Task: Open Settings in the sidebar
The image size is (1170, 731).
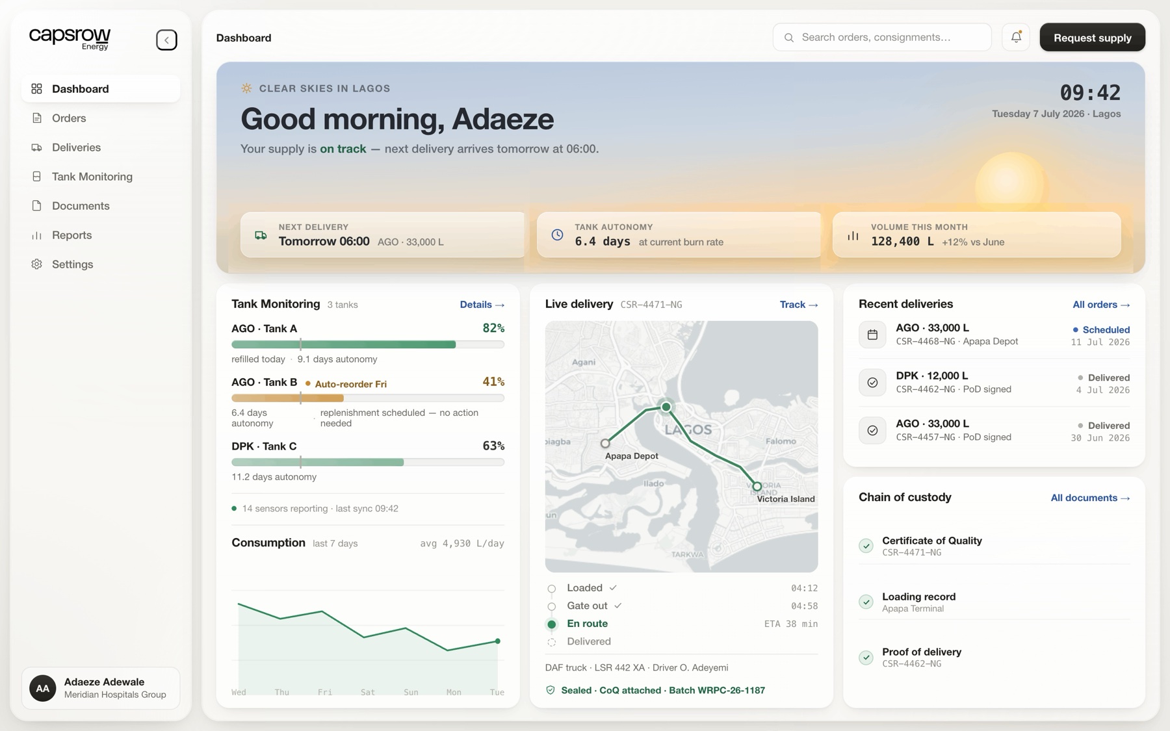Action: pos(101,264)
